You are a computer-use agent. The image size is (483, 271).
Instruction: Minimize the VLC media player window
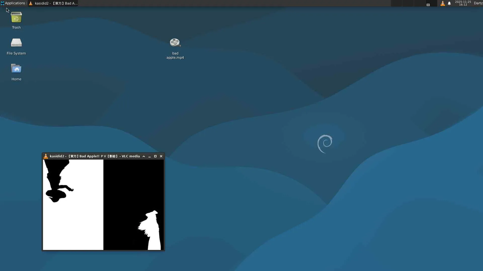(149, 156)
